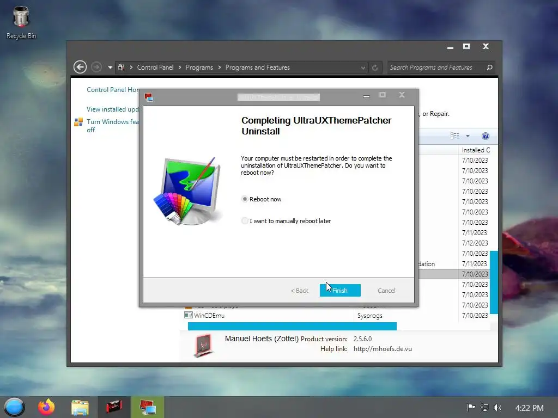The image size is (558, 418).
Task: Click the Finish button
Action: (x=340, y=291)
